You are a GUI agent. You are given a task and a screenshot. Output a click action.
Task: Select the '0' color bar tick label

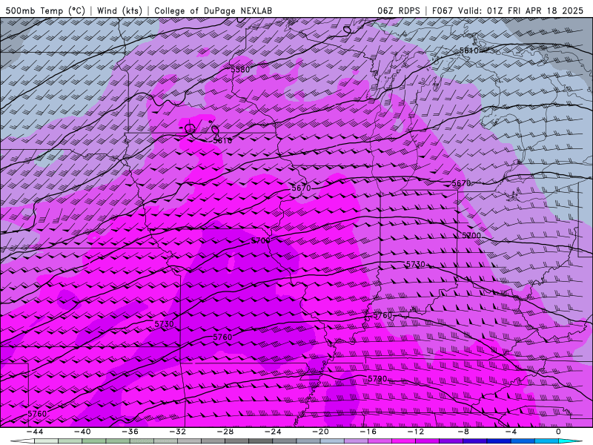coord(559,432)
